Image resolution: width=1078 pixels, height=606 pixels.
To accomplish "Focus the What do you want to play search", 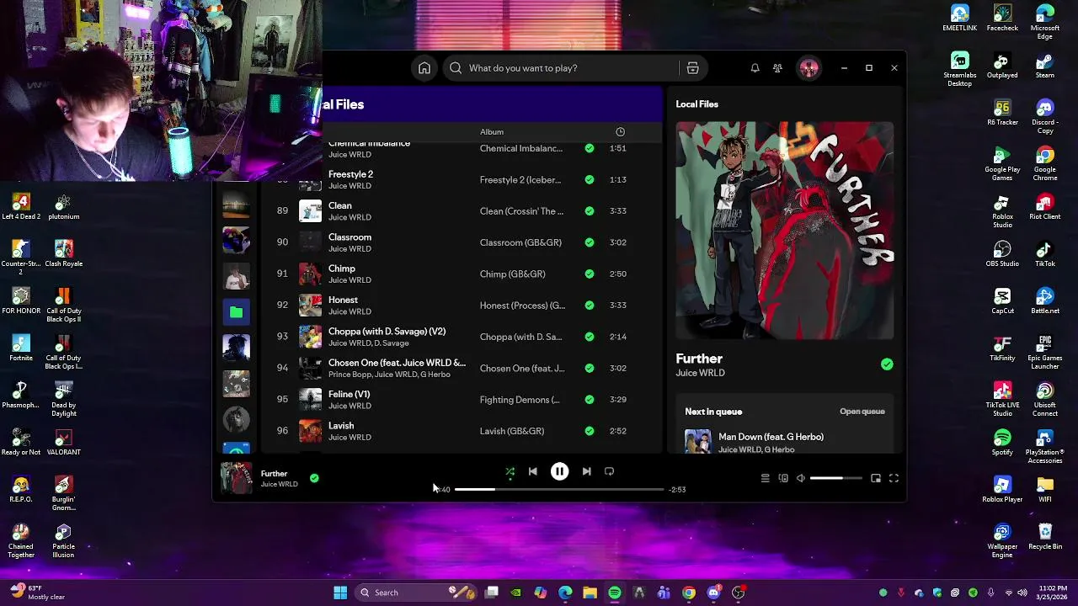I will click(562, 68).
